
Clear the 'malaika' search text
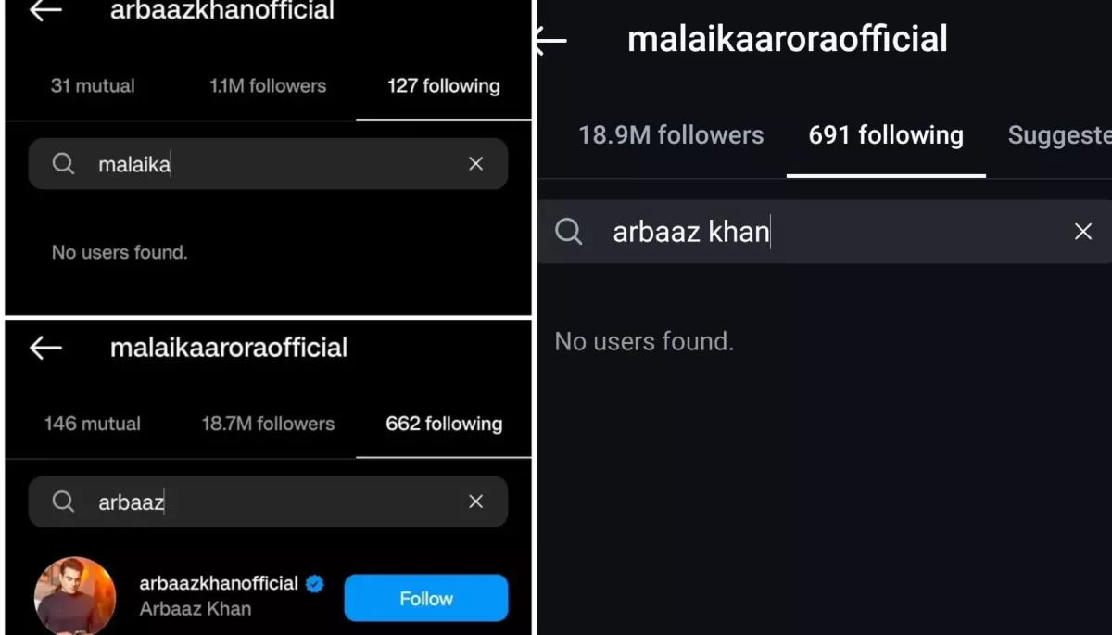pyautogui.click(x=475, y=164)
